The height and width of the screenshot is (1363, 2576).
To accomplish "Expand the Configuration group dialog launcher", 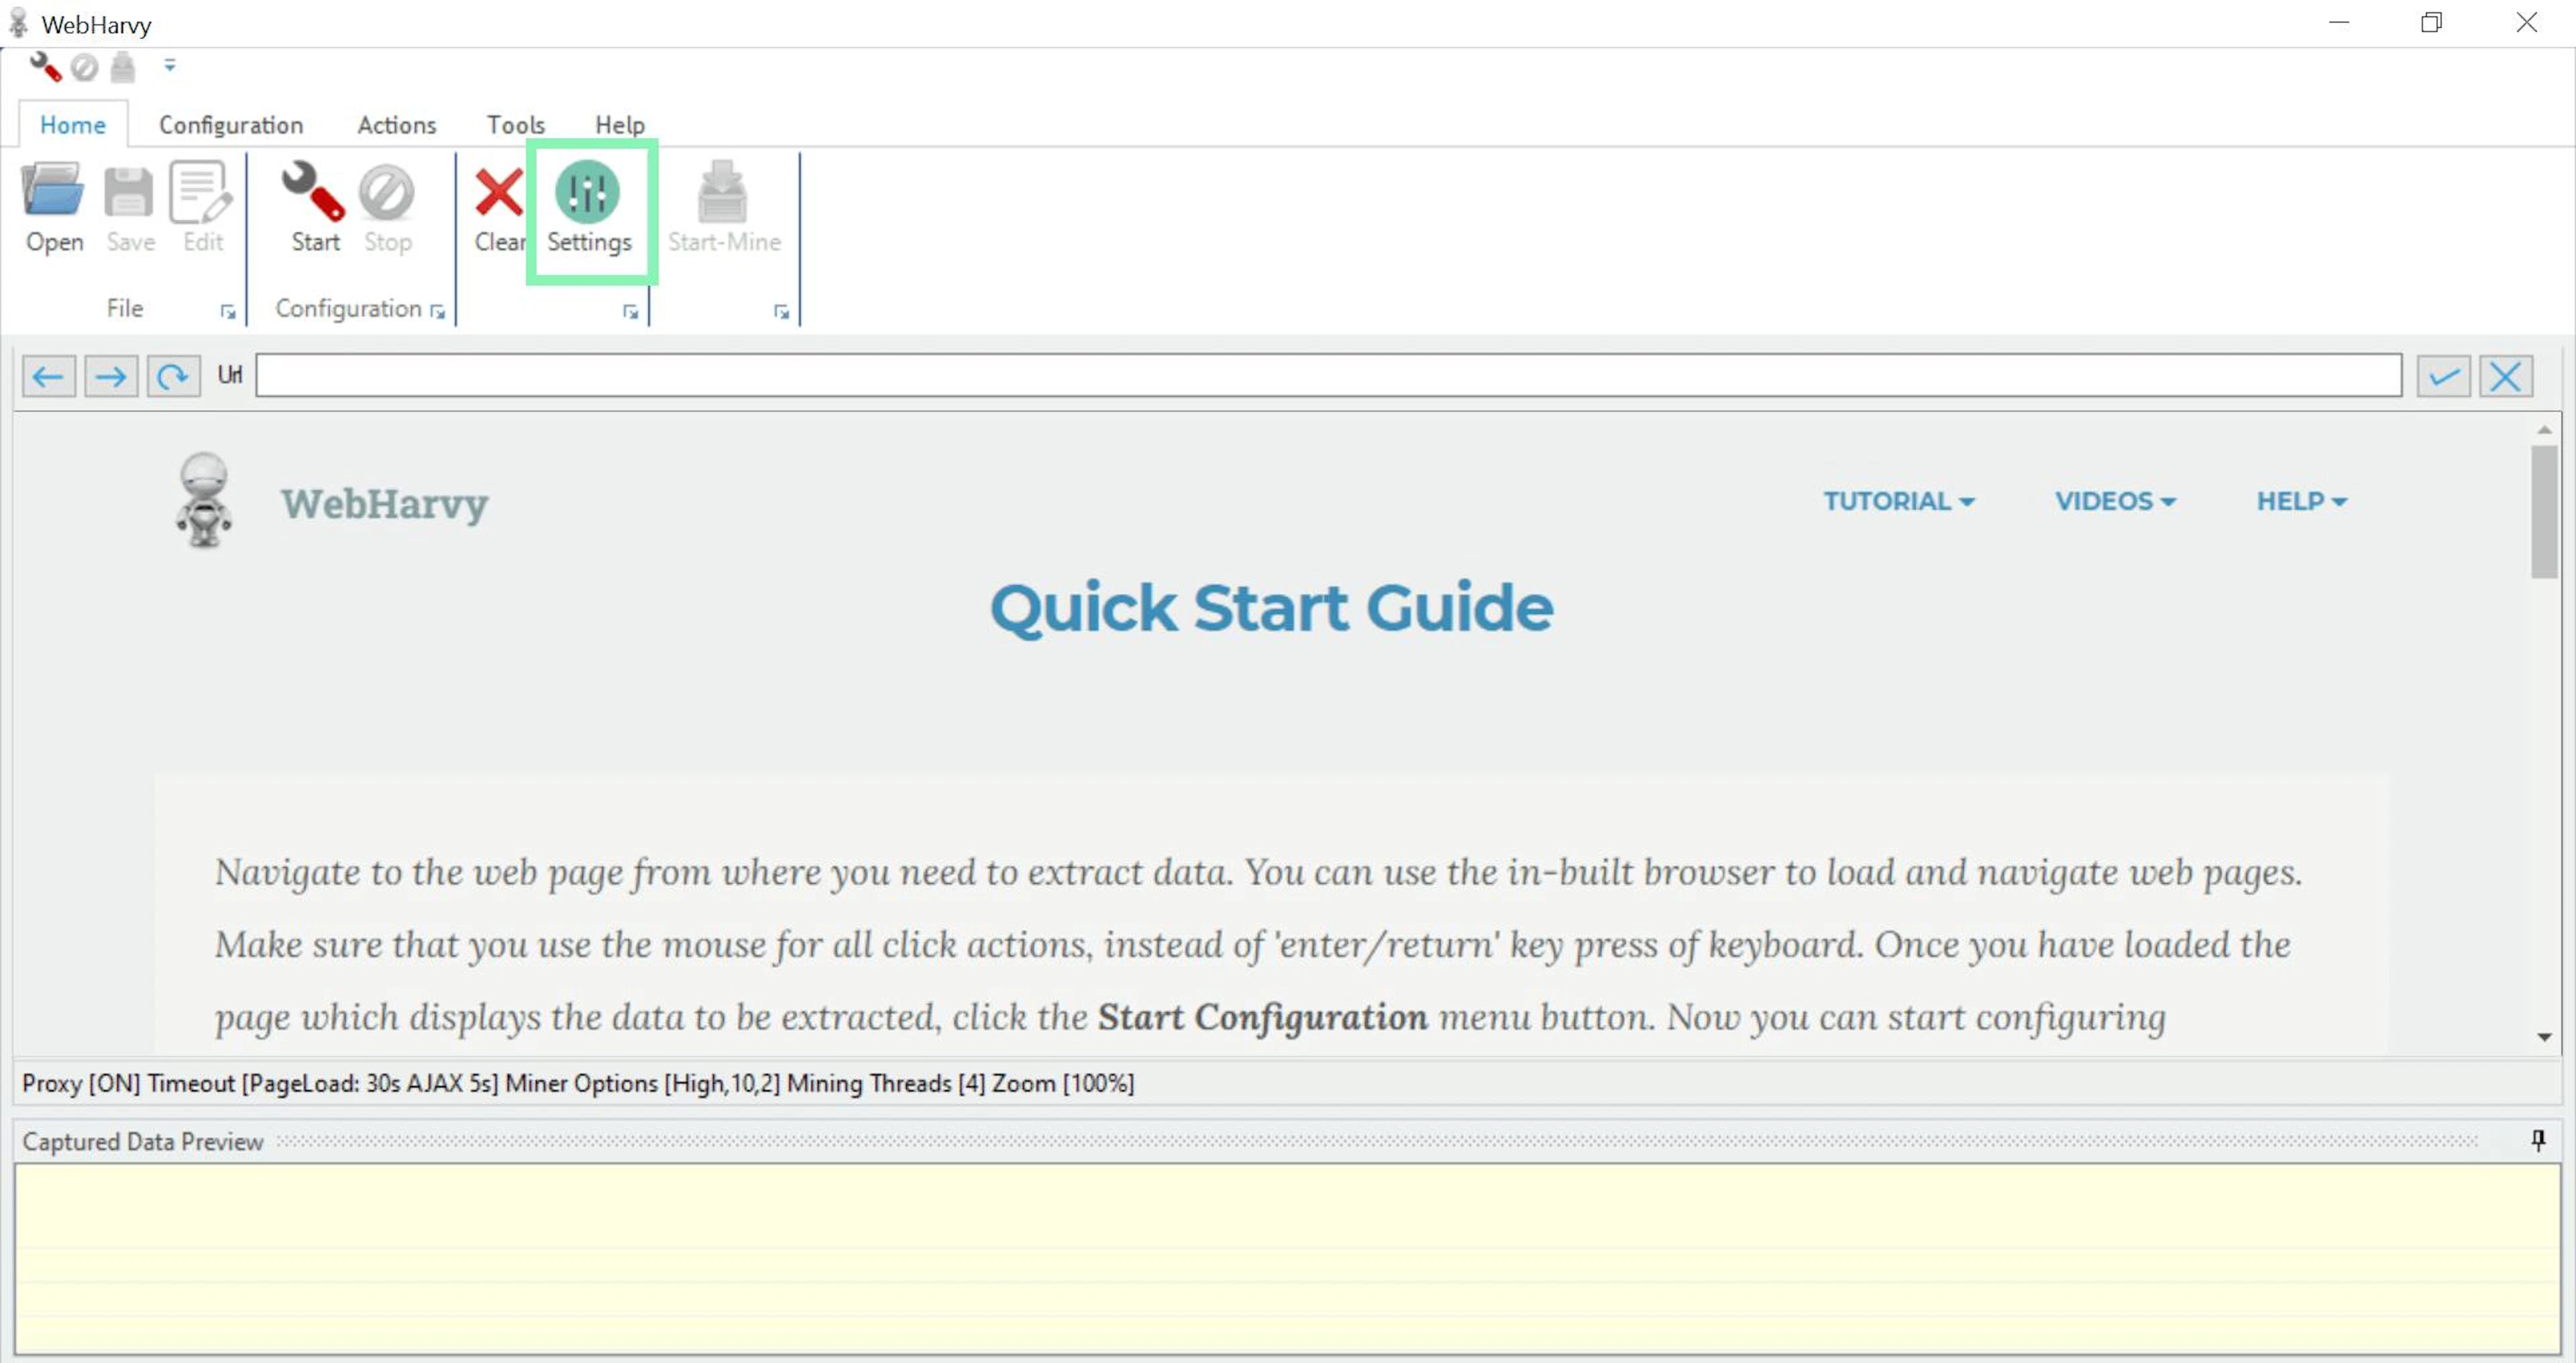I will [x=437, y=312].
